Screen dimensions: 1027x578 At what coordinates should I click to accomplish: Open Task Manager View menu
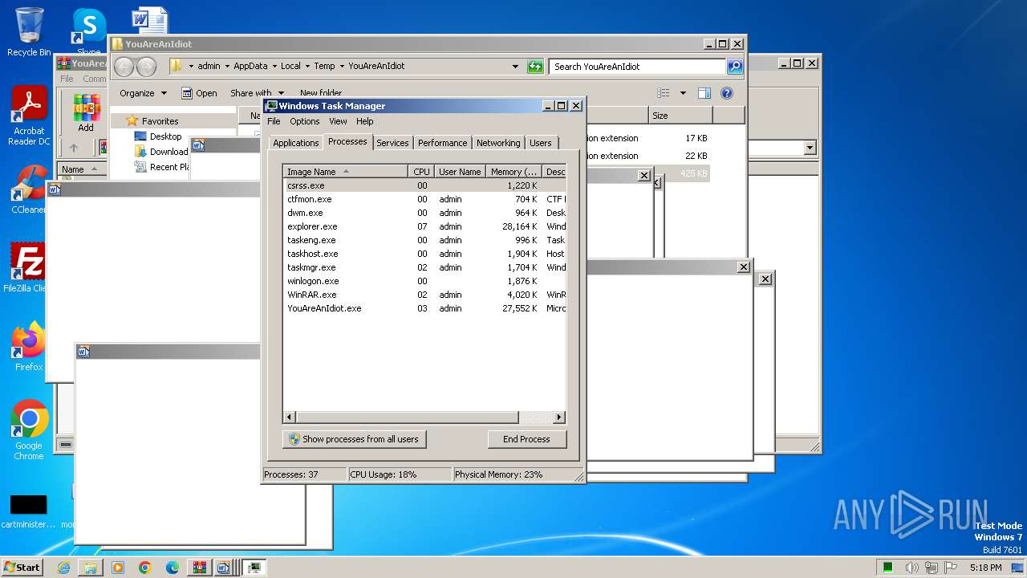(338, 121)
